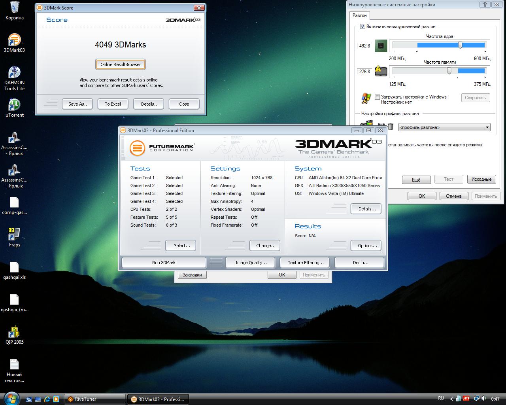Click the Частота ядра core clock slider handle
Viewport: 506px width, 405px height.
pyautogui.click(x=460, y=45)
